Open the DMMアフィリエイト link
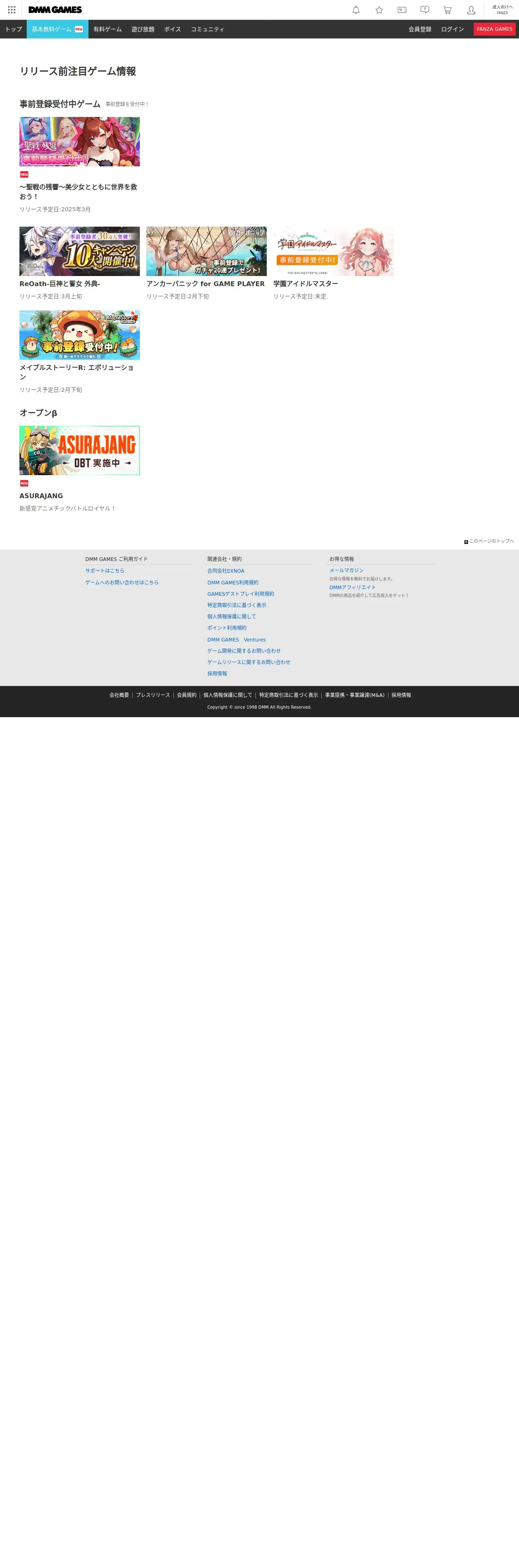Viewport: 519px width, 1559px height. coord(352,587)
